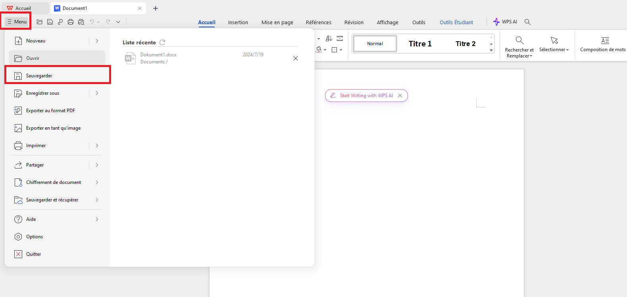Expand the Enregistrer sous submenu arrow
Image resolution: width=627 pixels, height=297 pixels.
point(97,93)
